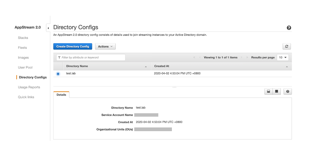Go to the first results page

click(194, 57)
